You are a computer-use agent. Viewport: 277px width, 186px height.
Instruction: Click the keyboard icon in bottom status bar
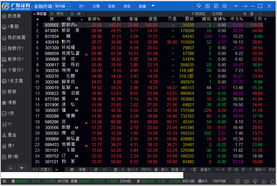tap(246, 181)
